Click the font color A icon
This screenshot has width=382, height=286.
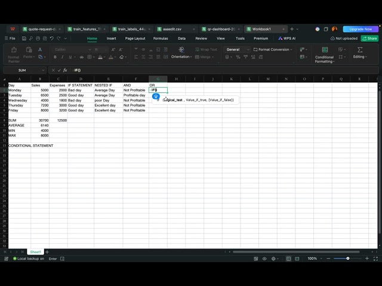111,57
